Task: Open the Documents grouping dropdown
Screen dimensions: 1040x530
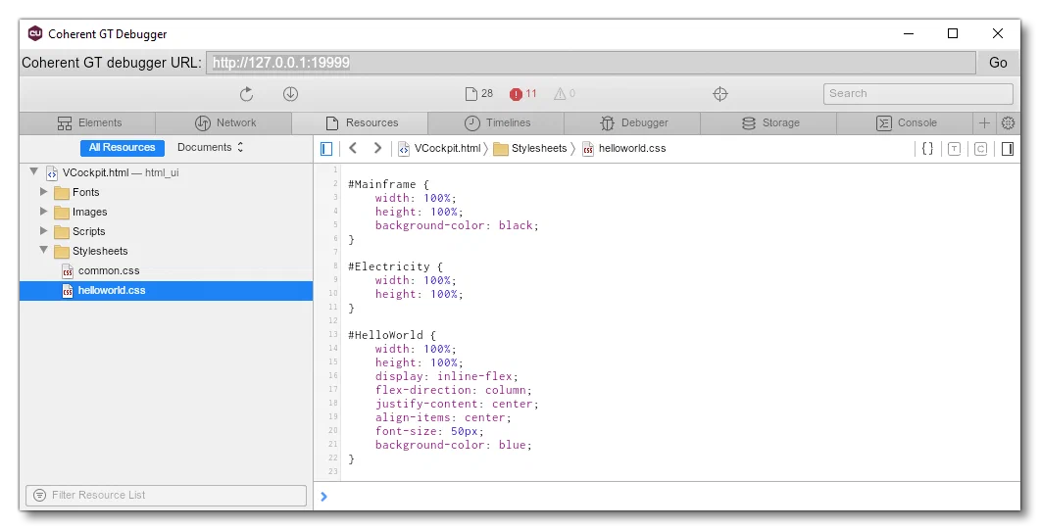Action: pos(211,147)
